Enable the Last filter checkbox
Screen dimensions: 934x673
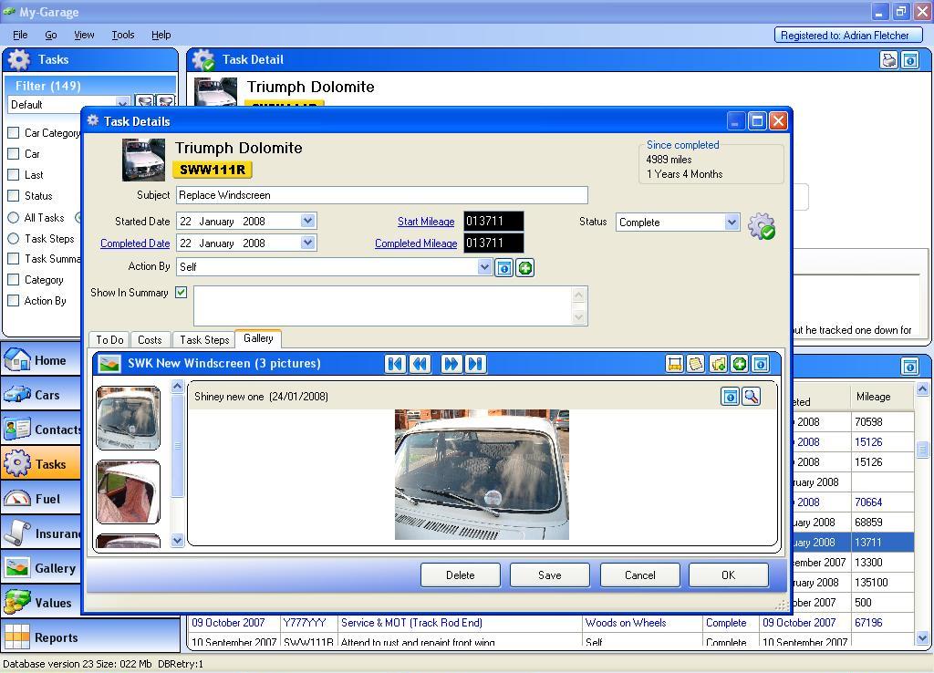[14, 175]
